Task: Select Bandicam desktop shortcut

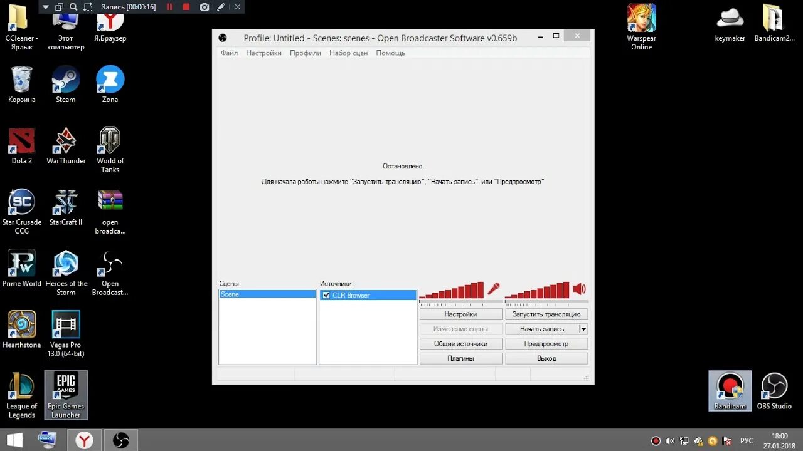Action: [x=730, y=391]
